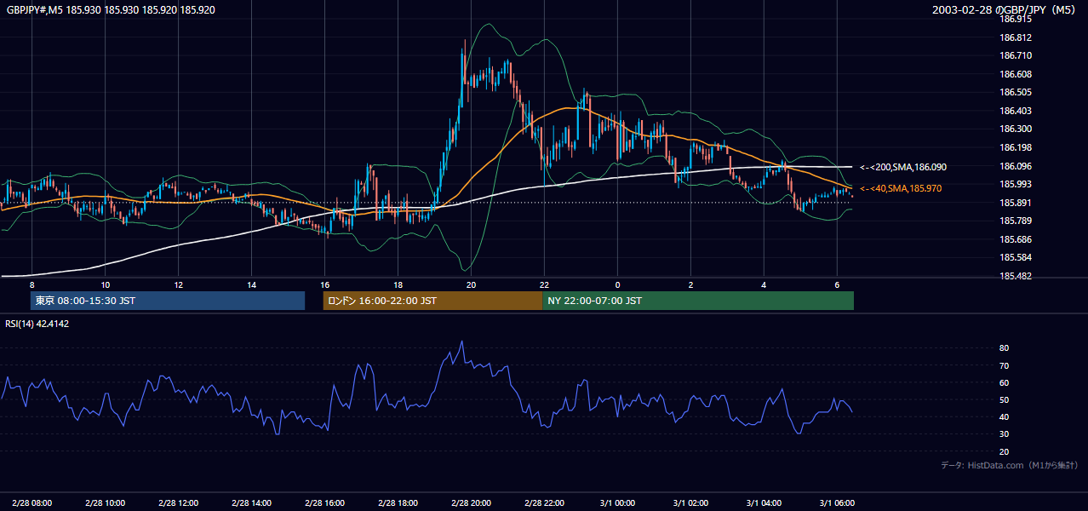Click the 東京 08:00-15:30 JST session bar

(x=168, y=301)
